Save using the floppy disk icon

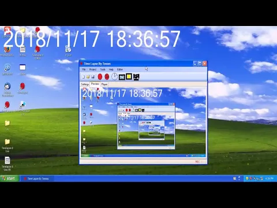[93, 77]
